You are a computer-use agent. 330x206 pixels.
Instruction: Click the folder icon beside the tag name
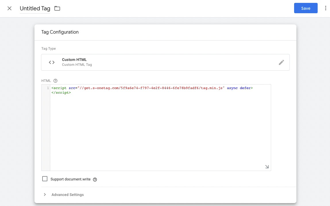pos(57,8)
